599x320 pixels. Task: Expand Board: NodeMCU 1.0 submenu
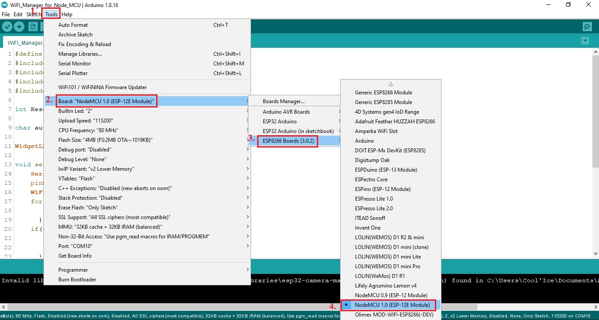pos(147,101)
